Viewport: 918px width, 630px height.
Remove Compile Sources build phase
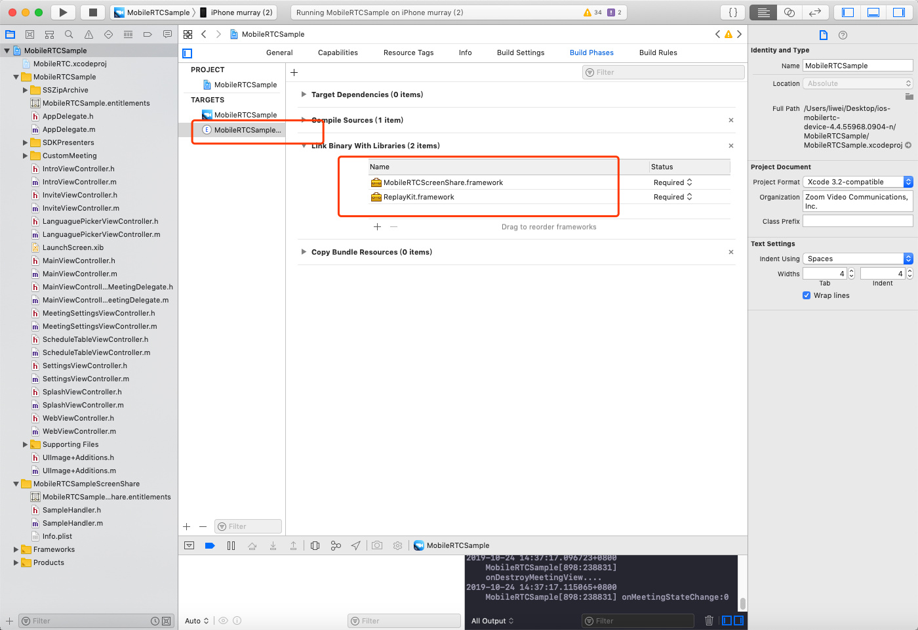point(731,120)
